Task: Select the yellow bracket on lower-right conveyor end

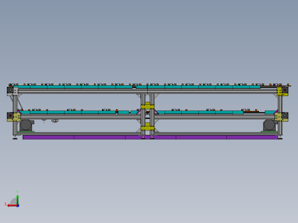Action: (279, 117)
